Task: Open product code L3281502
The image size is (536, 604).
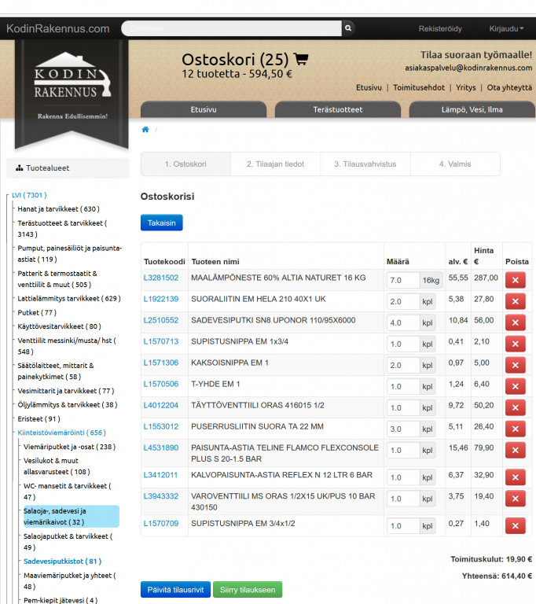Action: point(161,278)
